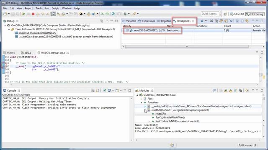Image resolution: width=268 pixels, height=150 pixels.
Task: Click the breakpoint marker on line 163
Action: pos(3,66)
